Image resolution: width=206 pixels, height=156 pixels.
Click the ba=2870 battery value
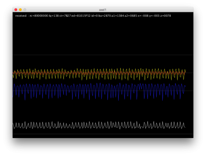pos(105,16)
